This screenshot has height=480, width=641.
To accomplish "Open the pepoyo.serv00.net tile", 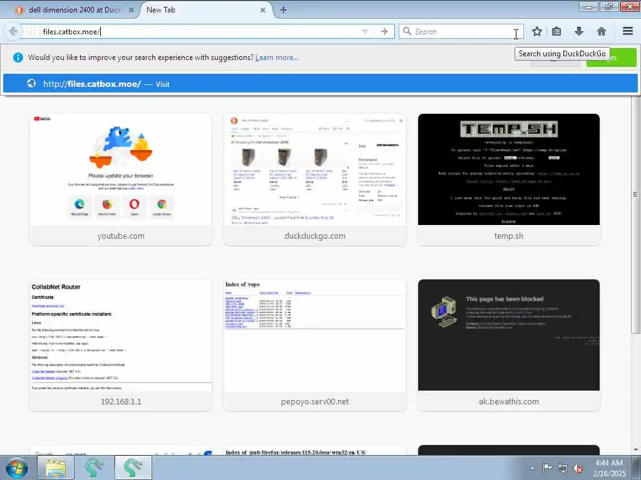I will tap(315, 345).
